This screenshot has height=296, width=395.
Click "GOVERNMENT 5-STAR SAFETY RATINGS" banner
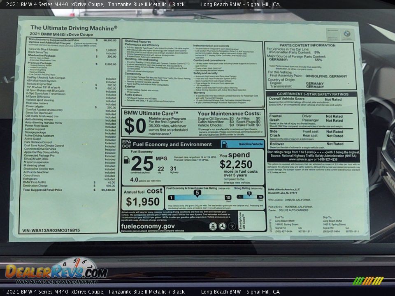coord(313,94)
